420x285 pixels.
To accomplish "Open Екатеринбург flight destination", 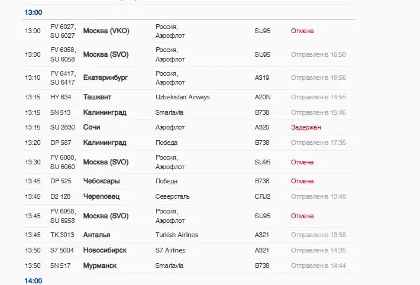I will pos(105,77).
